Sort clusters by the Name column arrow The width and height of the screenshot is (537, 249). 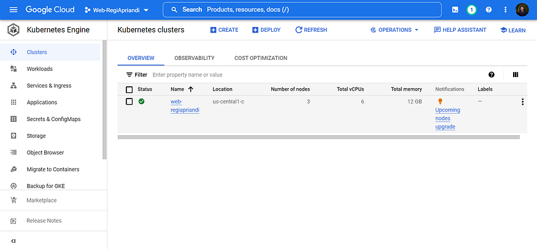pos(191,89)
